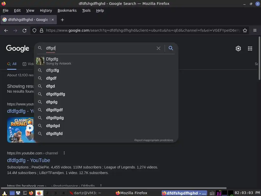Image resolution: width=261 pixels, height=196 pixels.
Task: Open more options for m.youtube.com result
Action: point(64,153)
